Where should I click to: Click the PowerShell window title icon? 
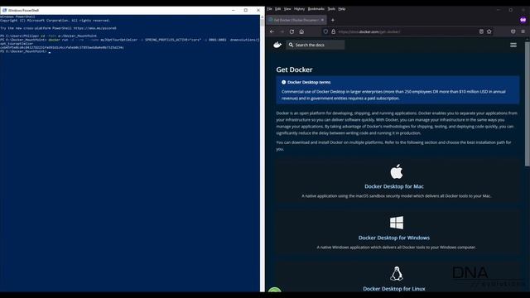[4, 10]
